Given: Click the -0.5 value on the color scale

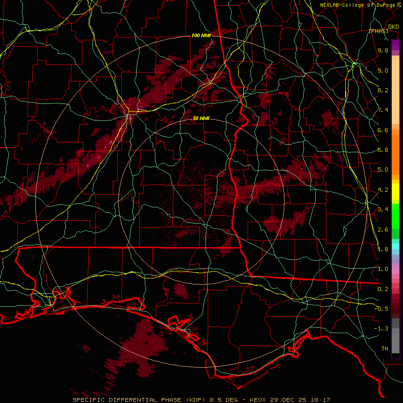Looking at the screenshot, I should (x=381, y=309).
